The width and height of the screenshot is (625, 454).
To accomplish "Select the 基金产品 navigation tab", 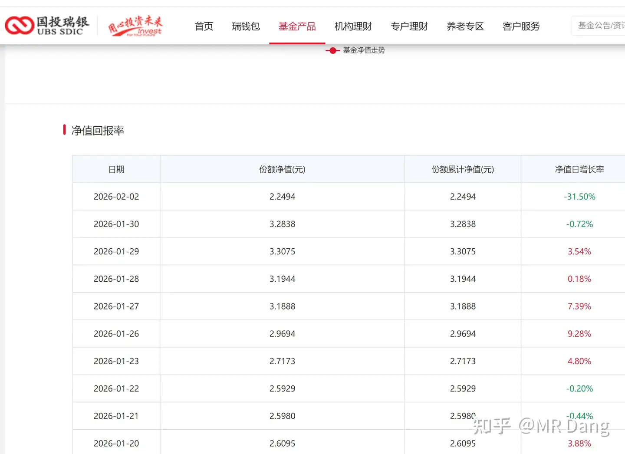I will [x=297, y=26].
